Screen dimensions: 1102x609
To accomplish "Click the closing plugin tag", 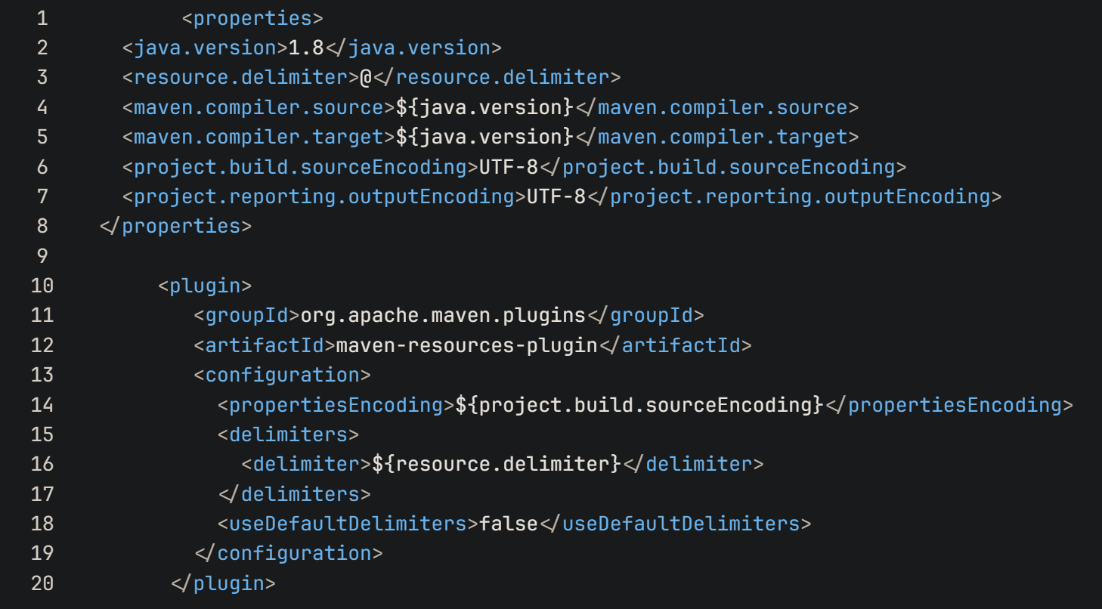I will [223, 583].
